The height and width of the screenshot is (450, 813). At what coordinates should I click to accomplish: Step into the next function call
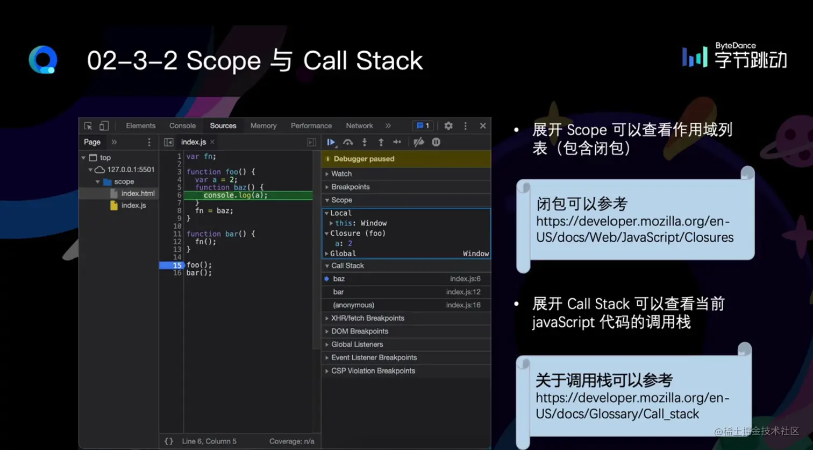coord(365,142)
